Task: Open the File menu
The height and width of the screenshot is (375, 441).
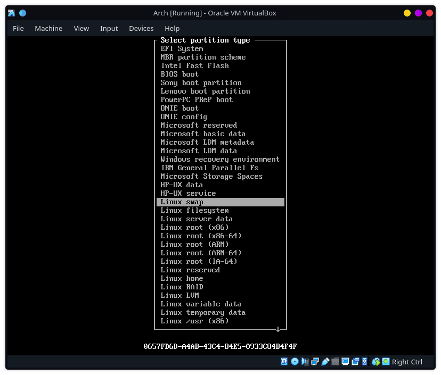Action: coord(18,28)
